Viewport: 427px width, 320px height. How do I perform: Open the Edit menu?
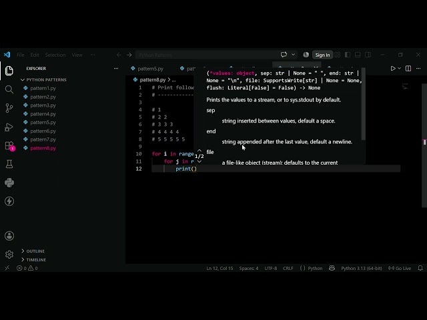click(35, 55)
